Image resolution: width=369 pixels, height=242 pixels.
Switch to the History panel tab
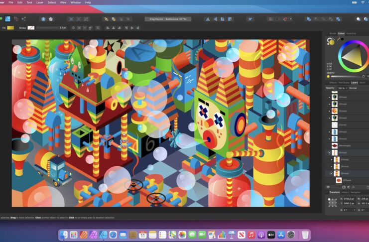(345, 192)
